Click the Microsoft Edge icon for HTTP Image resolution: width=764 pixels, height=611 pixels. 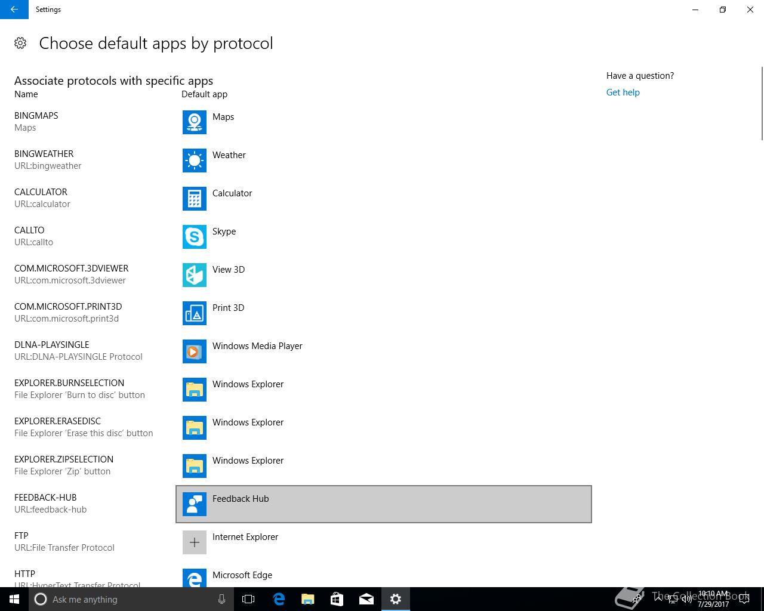tap(195, 578)
